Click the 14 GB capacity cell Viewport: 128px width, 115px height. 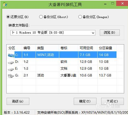point(104,55)
